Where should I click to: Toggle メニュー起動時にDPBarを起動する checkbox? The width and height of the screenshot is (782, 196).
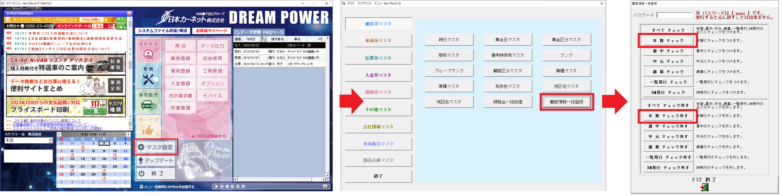(x=141, y=187)
